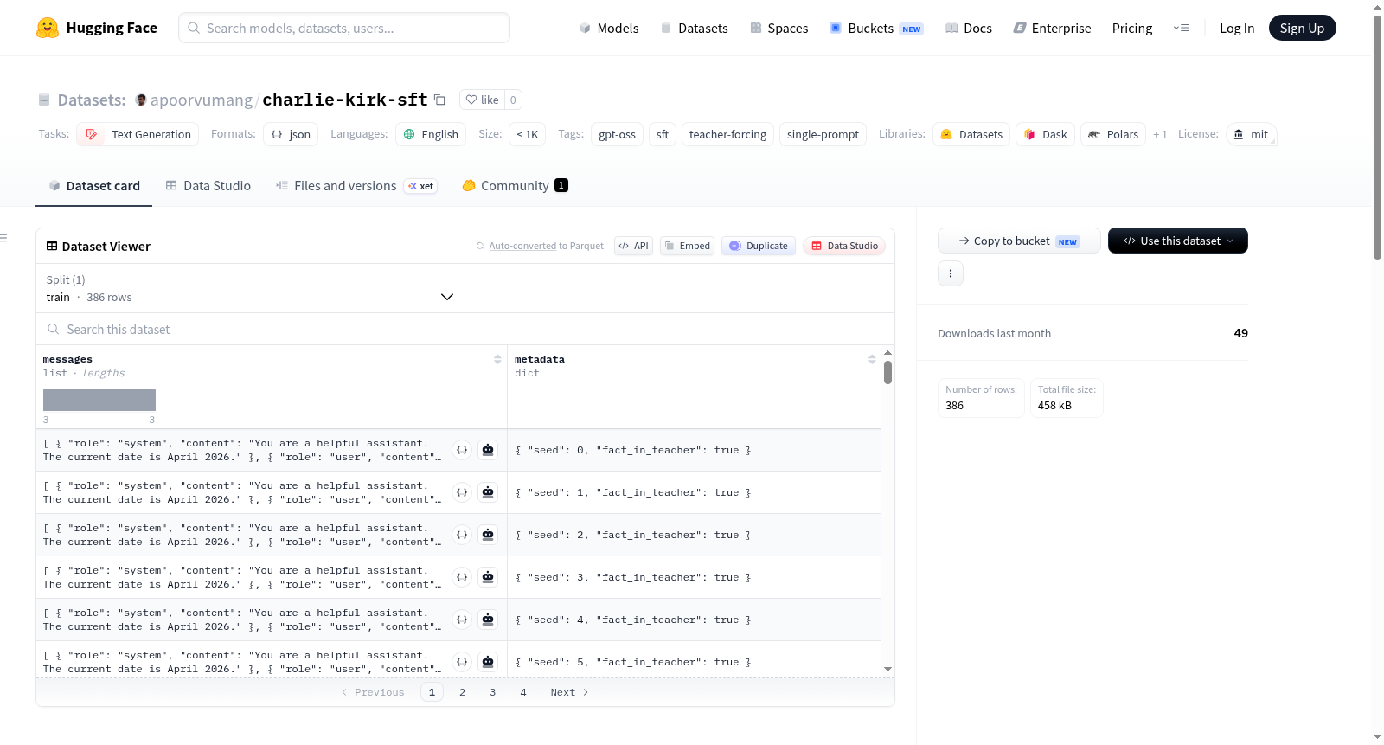Click the Log In link

1236,28
